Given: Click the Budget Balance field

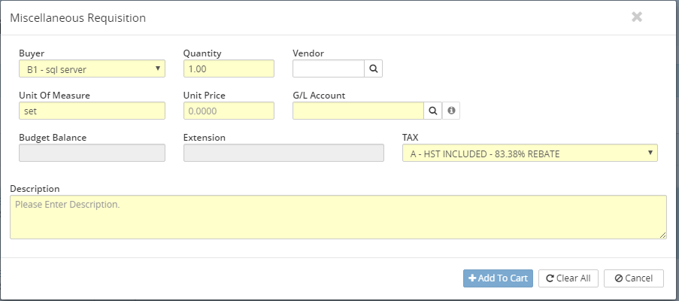Looking at the screenshot, I should pos(92,153).
